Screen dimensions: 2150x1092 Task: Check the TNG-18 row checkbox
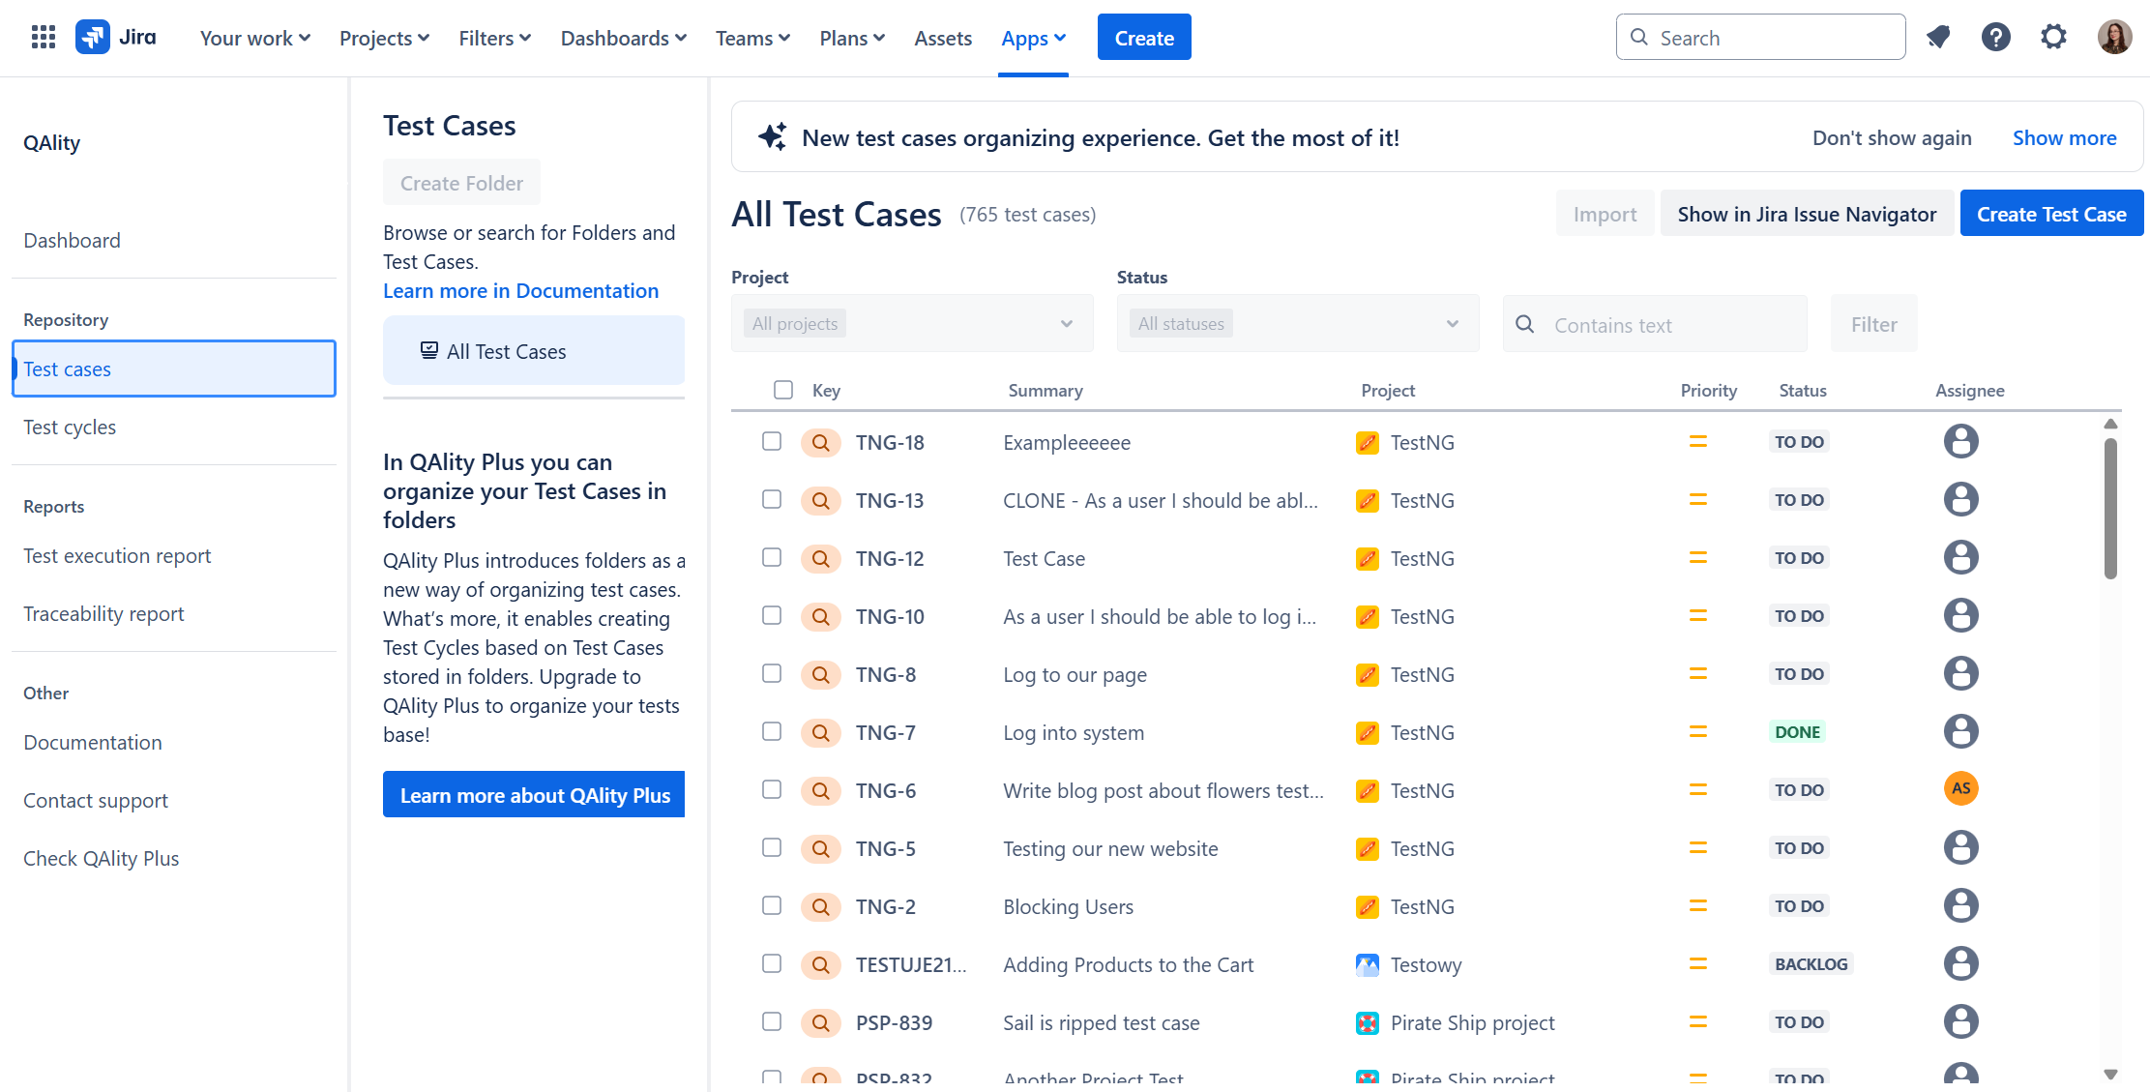[x=772, y=441]
